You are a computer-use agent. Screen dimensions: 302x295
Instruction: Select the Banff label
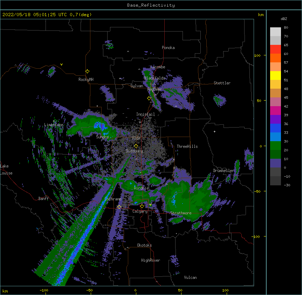(43, 199)
